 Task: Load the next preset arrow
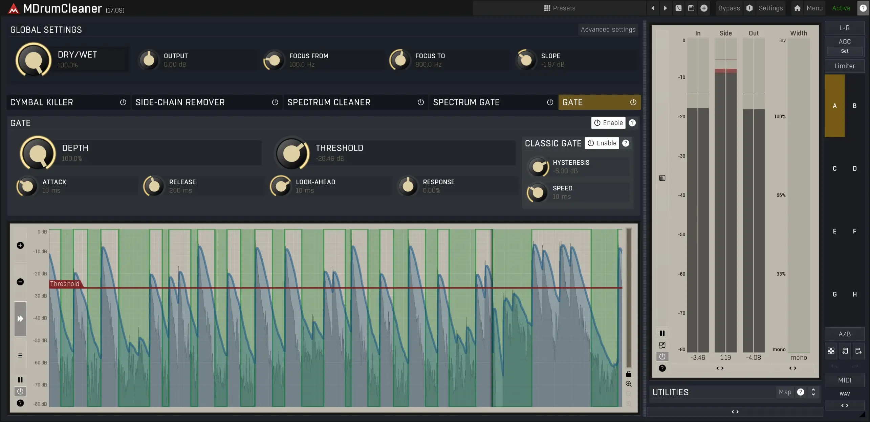tap(666, 8)
